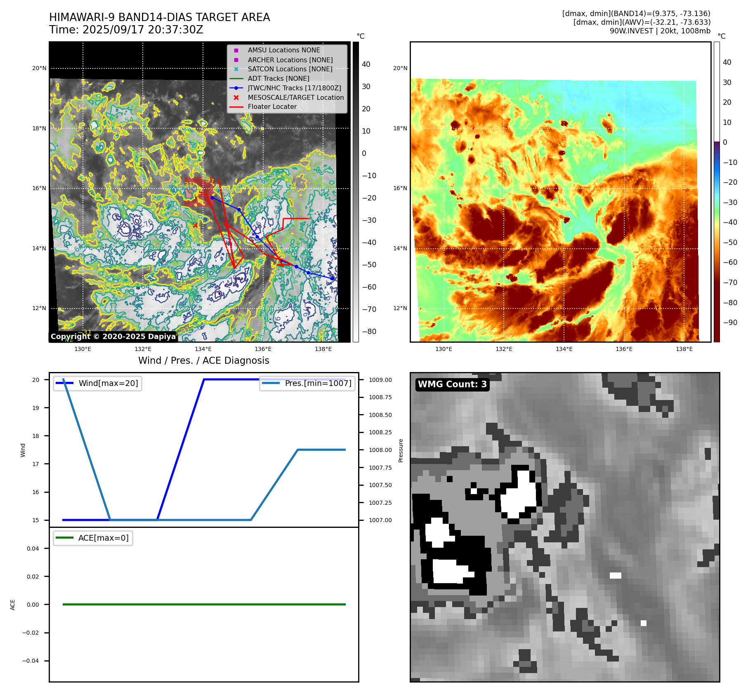Click the '1008.00' pressure axis tick

pyautogui.click(x=380, y=450)
